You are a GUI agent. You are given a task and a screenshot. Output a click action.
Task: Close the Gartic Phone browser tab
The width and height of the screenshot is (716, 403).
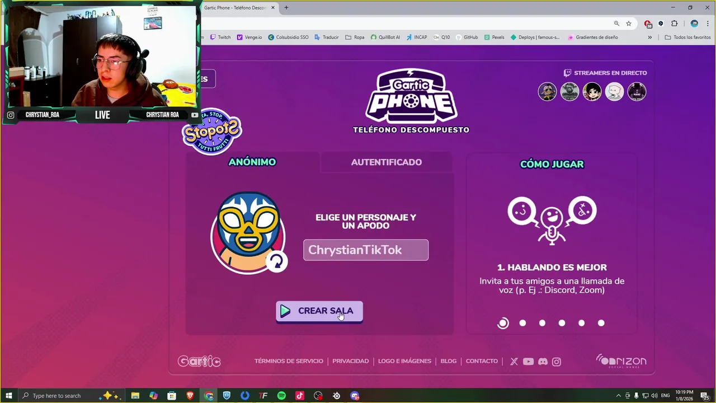273,8
